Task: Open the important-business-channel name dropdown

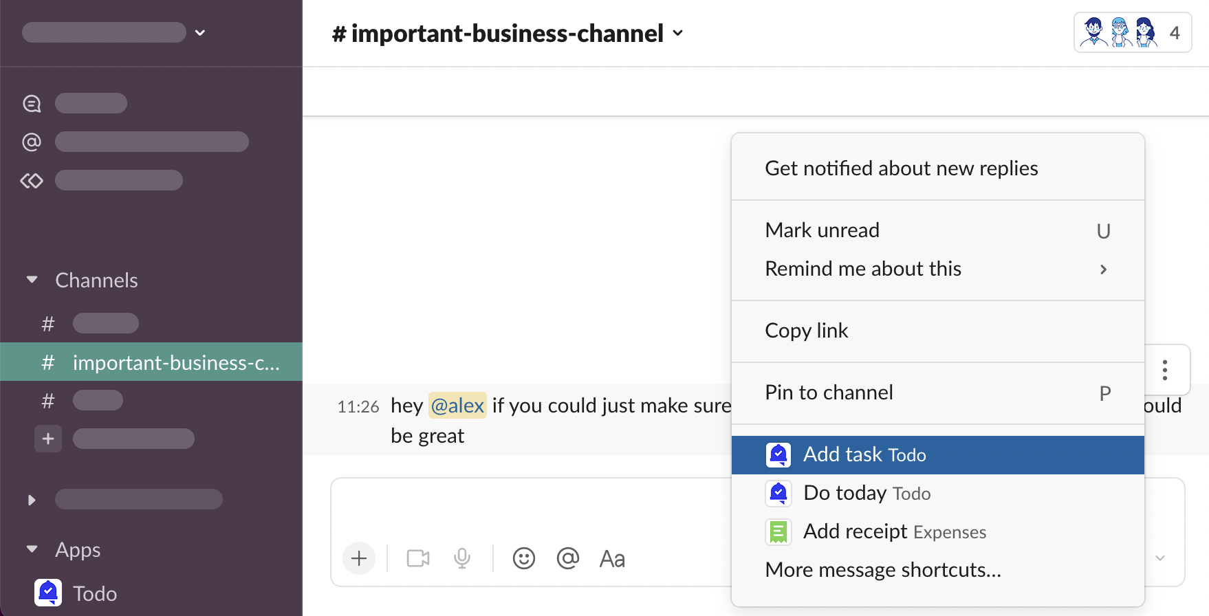Action: pyautogui.click(x=508, y=33)
